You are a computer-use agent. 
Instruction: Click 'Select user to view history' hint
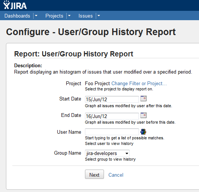109,143
